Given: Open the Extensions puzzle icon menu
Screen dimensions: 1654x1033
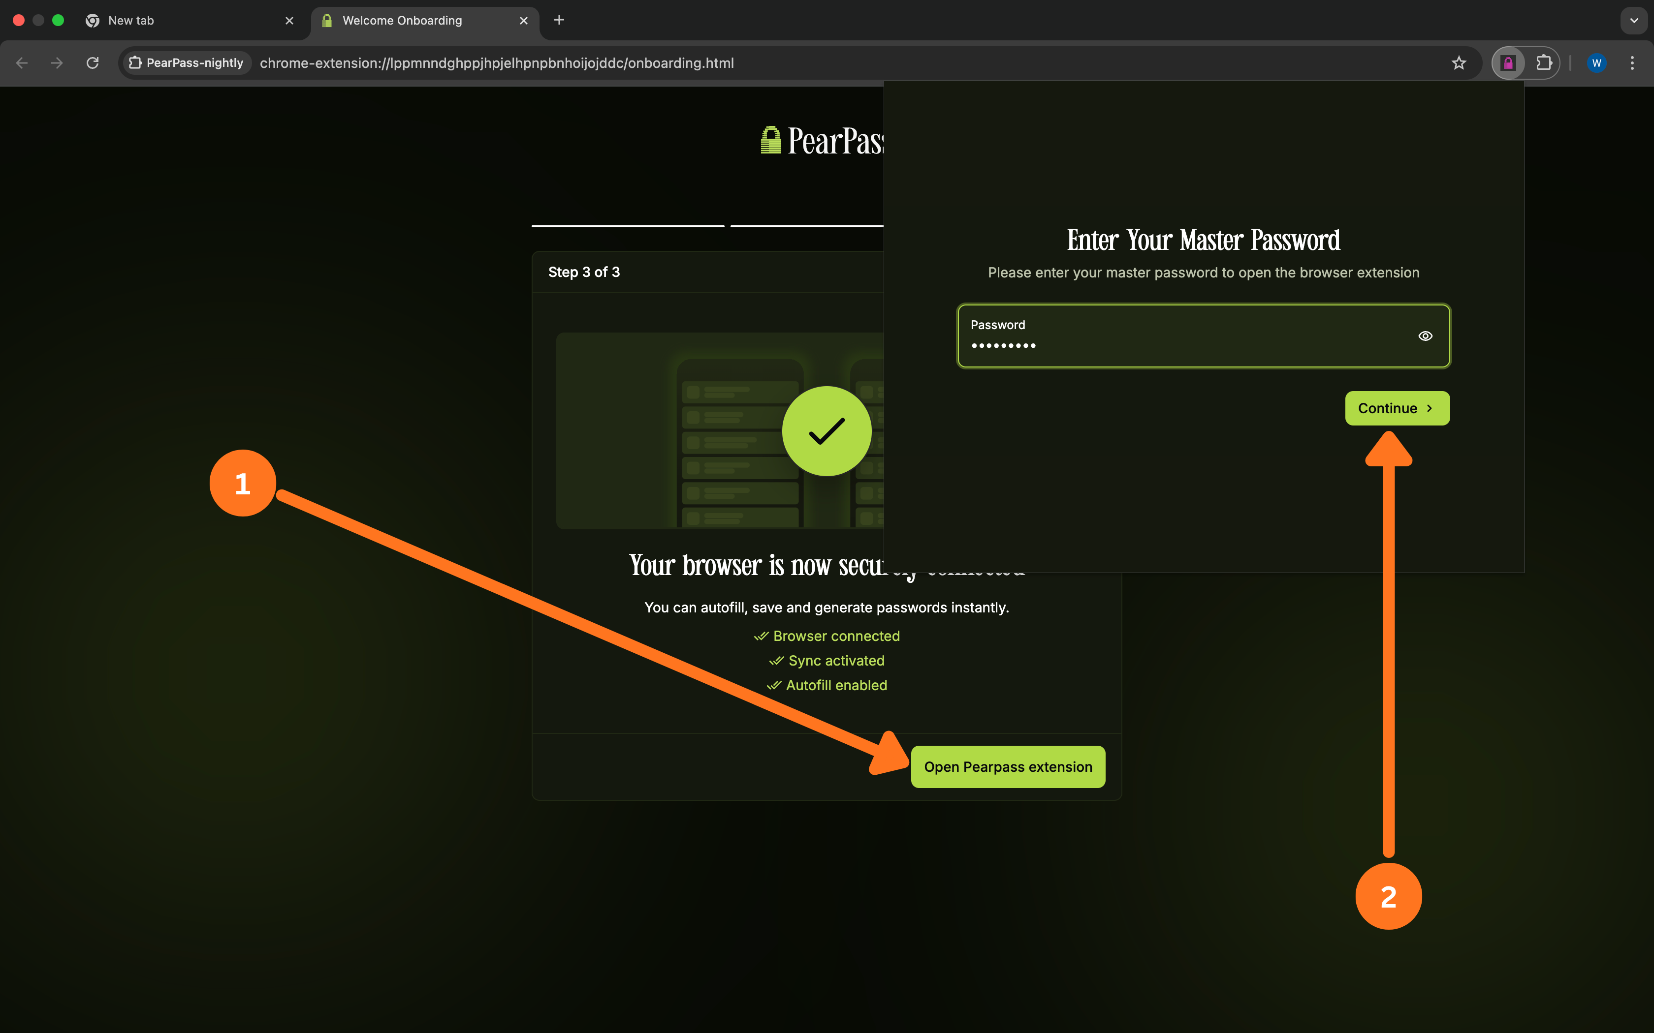Looking at the screenshot, I should click(1544, 63).
